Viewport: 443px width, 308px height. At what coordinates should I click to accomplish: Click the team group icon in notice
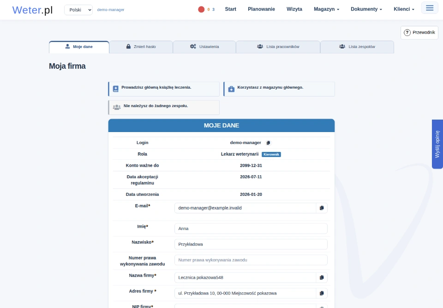point(117,107)
